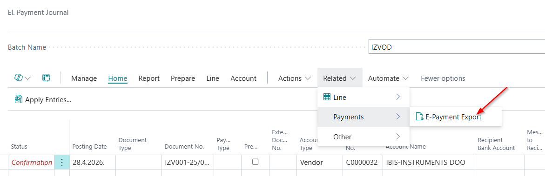Screen dimensions: 545x176
Task: Open the Account tab
Action: pyautogui.click(x=243, y=78)
